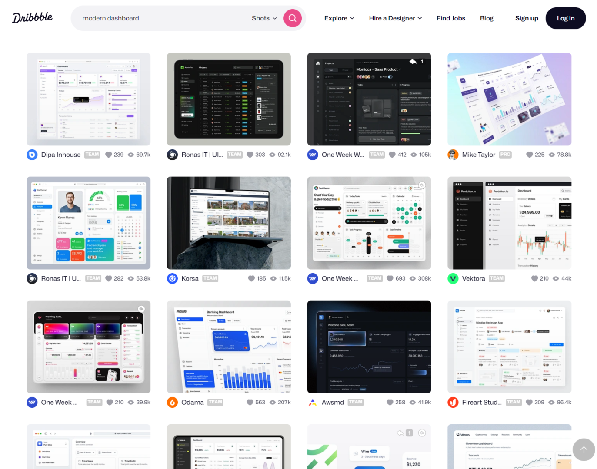Screen dimensions: 597x469
Task: Open the Start Your Day productivity shot thumbnail
Action: (369, 223)
